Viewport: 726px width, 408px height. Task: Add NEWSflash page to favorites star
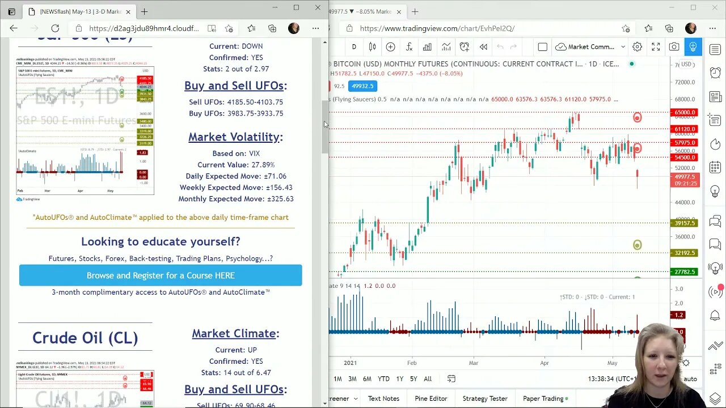(229, 28)
